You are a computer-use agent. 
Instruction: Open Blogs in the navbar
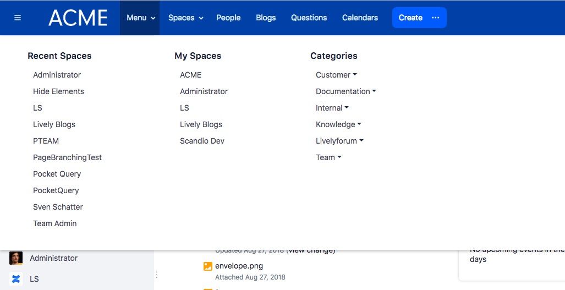point(266,18)
